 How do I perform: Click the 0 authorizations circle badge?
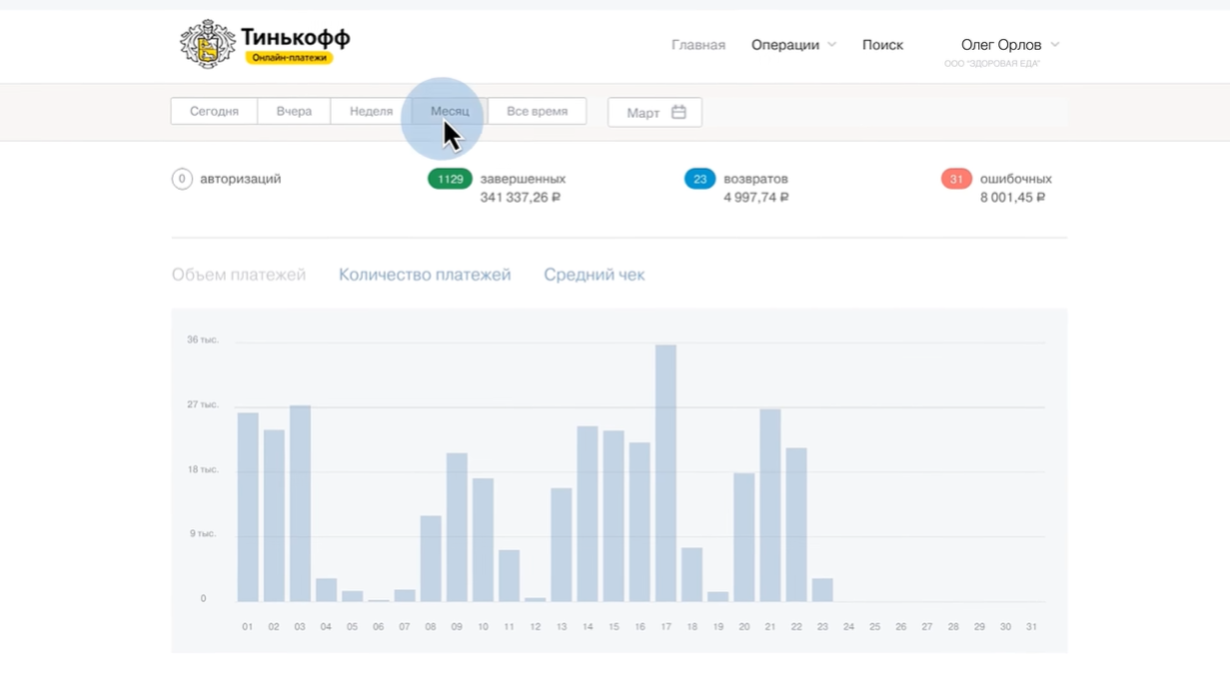tap(182, 179)
